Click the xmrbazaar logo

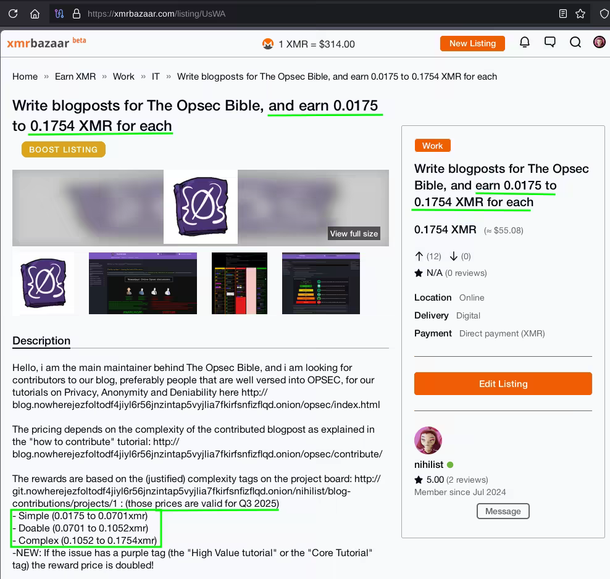coord(37,43)
